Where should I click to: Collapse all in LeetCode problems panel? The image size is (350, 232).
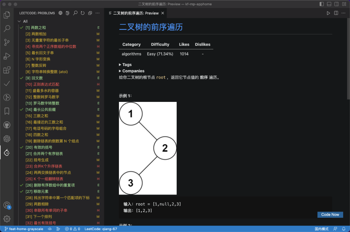click(x=90, y=13)
